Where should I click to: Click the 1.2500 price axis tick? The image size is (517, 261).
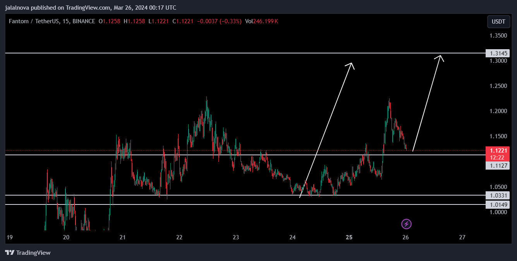pyautogui.click(x=498, y=86)
